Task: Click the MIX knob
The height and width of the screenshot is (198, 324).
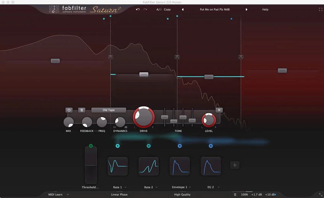Action: tap(69, 122)
